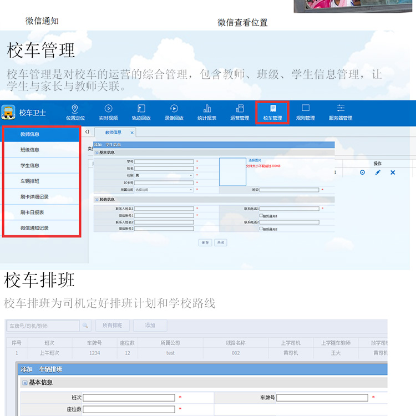The height and width of the screenshot is (416, 416).
Task: Click the blue pencil edit icon in 操作 column
Action: pyautogui.click(x=378, y=173)
